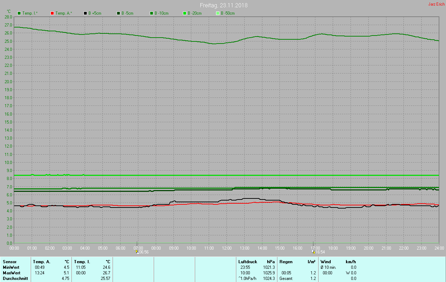Click the B -20cm legend swatch
This screenshot has width=446, height=282.
pos(185,13)
